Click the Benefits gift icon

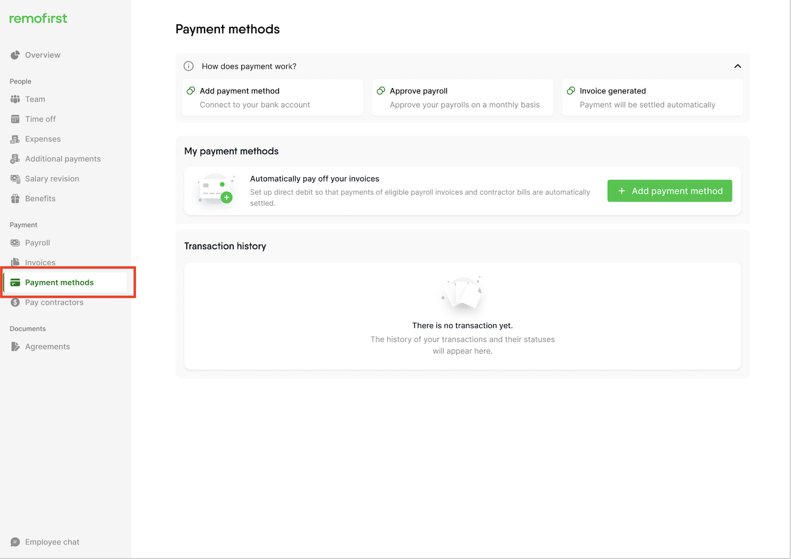pos(15,198)
